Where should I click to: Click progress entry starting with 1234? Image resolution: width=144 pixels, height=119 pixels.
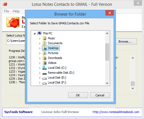coord(17,75)
